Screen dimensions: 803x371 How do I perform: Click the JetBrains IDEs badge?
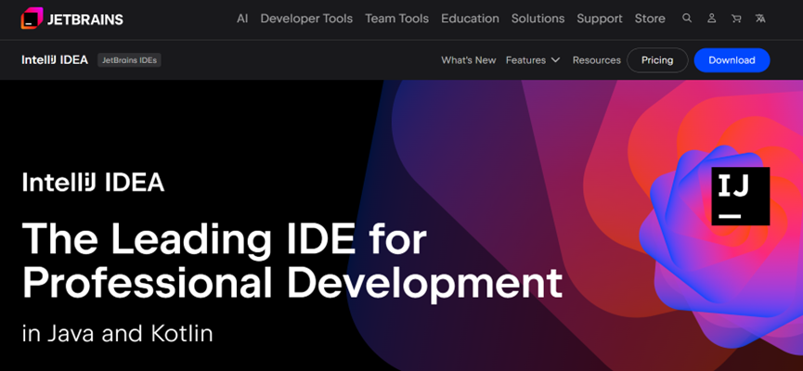coord(129,60)
